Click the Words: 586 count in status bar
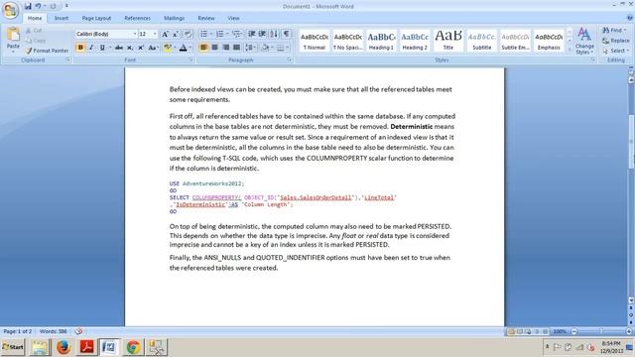This screenshot has height=357, width=635. pyautogui.click(x=53, y=331)
